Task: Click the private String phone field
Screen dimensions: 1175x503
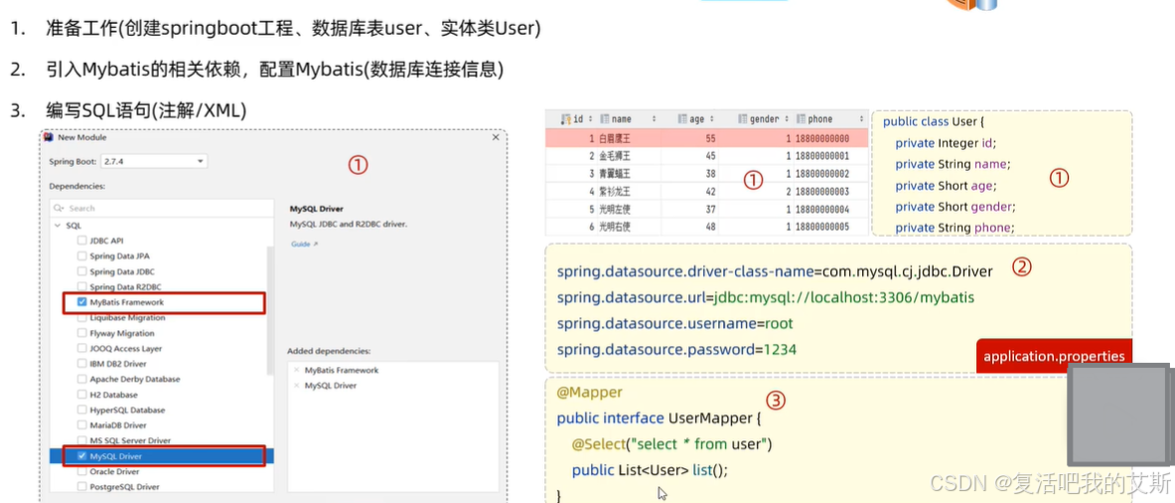Action: [x=954, y=227]
